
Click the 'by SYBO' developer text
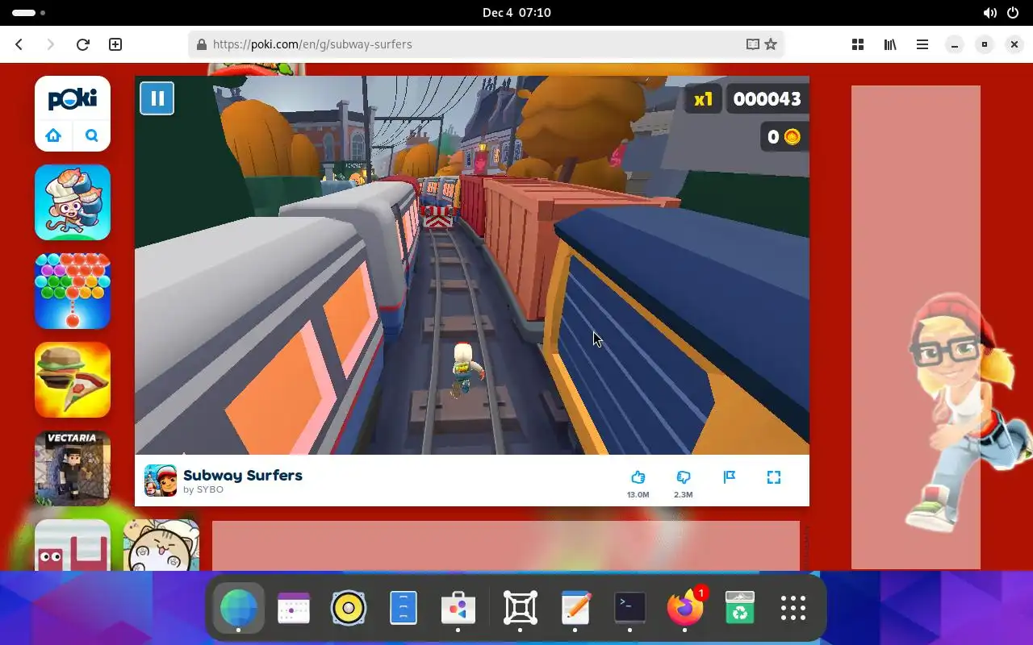click(203, 490)
